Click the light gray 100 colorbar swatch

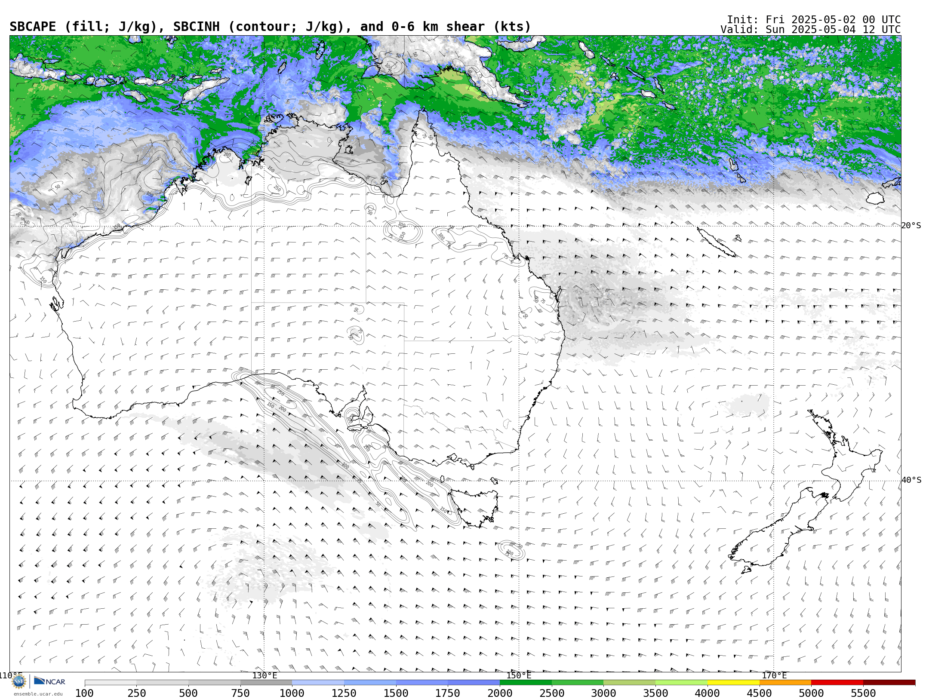click(x=111, y=682)
